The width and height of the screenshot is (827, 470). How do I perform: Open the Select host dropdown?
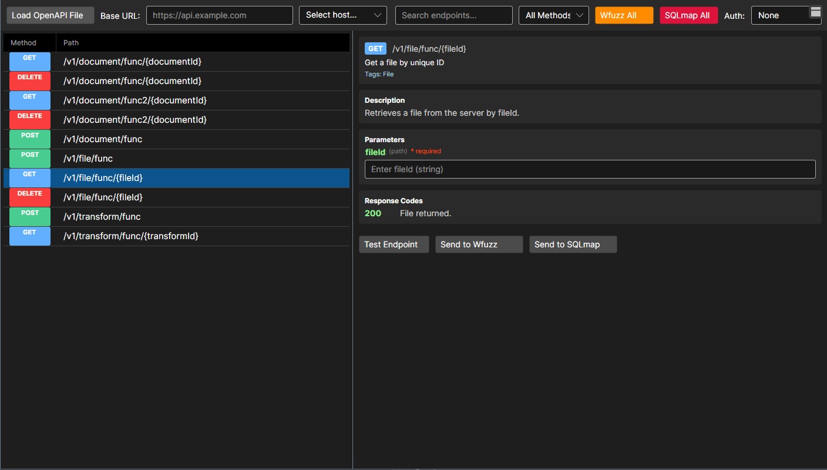tap(342, 15)
